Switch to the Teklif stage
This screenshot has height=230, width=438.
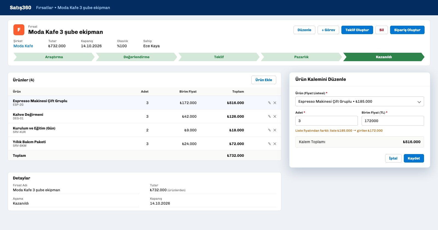pyautogui.click(x=219, y=57)
